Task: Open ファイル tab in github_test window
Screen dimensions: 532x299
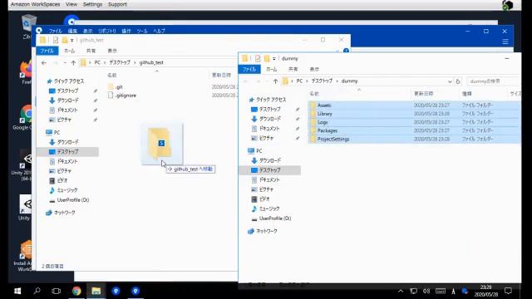Action: pyautogui.click(x=47, y=51)
